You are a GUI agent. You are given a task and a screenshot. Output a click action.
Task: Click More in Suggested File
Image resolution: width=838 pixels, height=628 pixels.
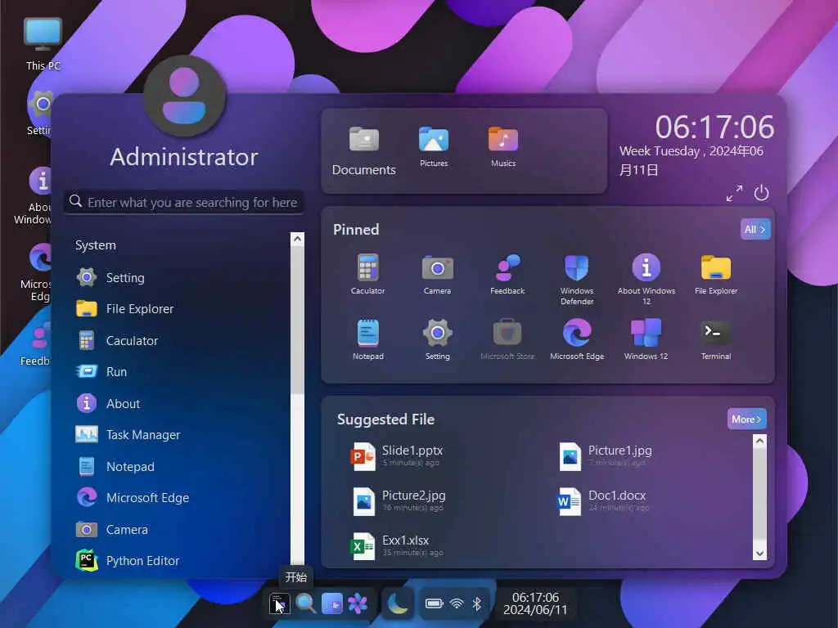[746, 419]
